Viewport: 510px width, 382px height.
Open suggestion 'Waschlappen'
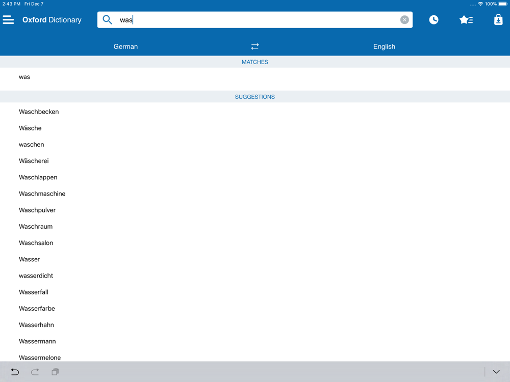255,177
